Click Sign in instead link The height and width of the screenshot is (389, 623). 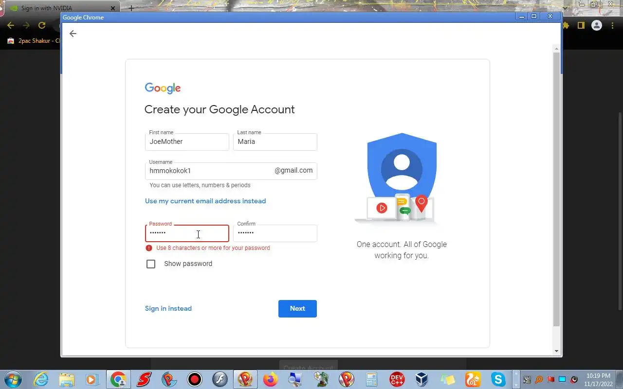click(168, 308)
